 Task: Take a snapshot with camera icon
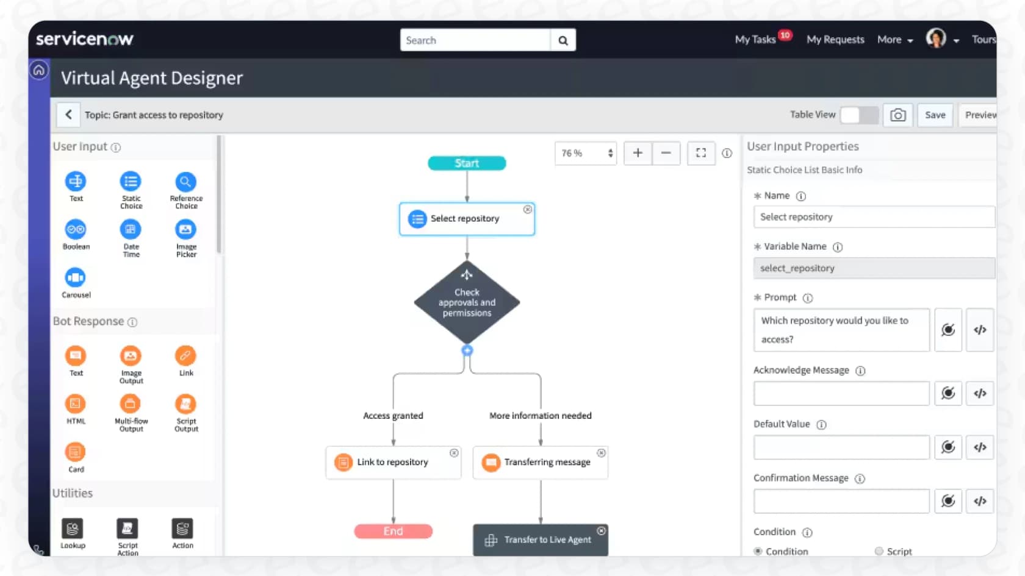click(x=897, y=115)
